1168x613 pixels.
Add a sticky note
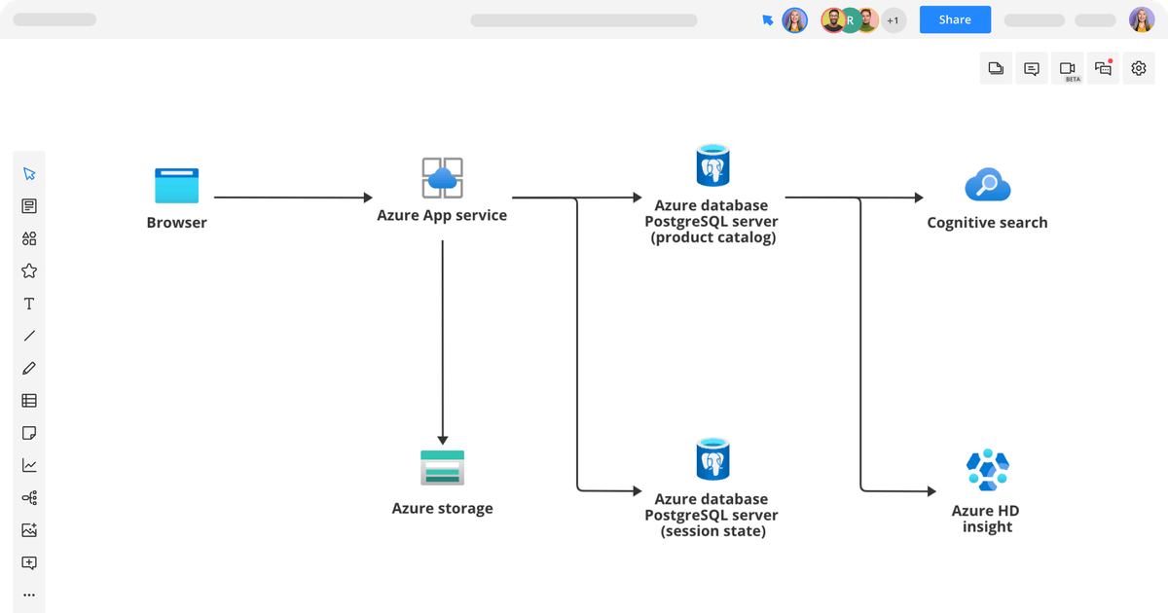click(x=29, y=433)
